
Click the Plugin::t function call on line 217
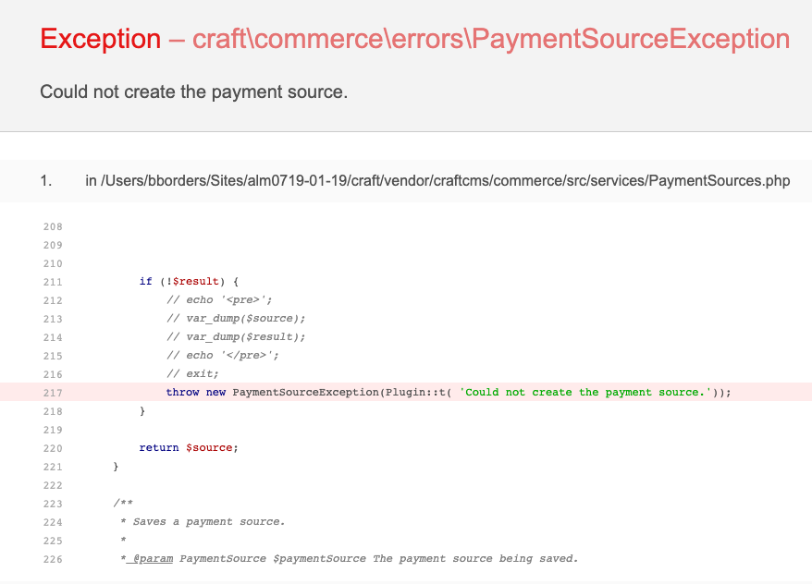tap(418, 392)
